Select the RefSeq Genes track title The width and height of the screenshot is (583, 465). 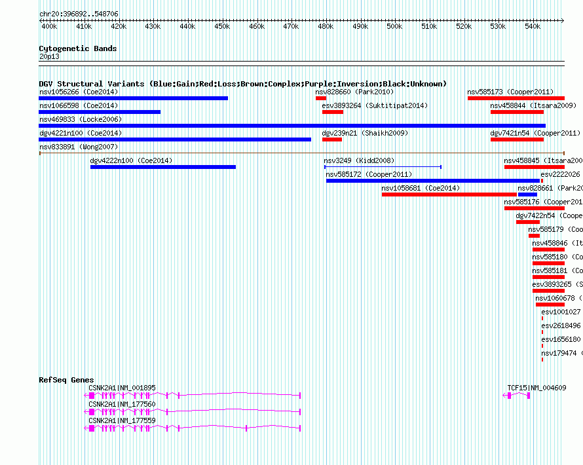click(66, 380)
